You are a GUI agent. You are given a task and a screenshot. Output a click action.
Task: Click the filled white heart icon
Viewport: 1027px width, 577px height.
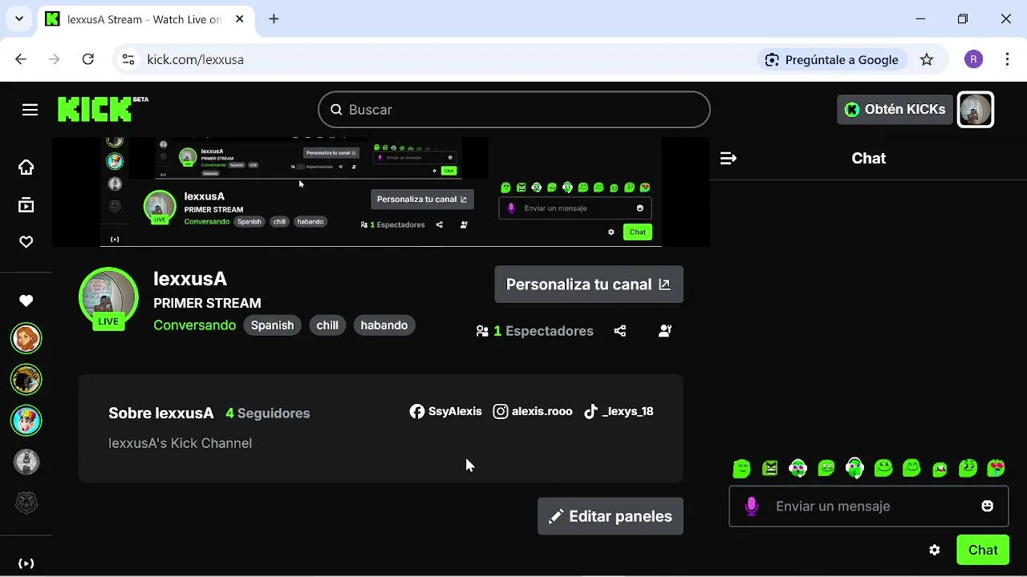[26, 301]
